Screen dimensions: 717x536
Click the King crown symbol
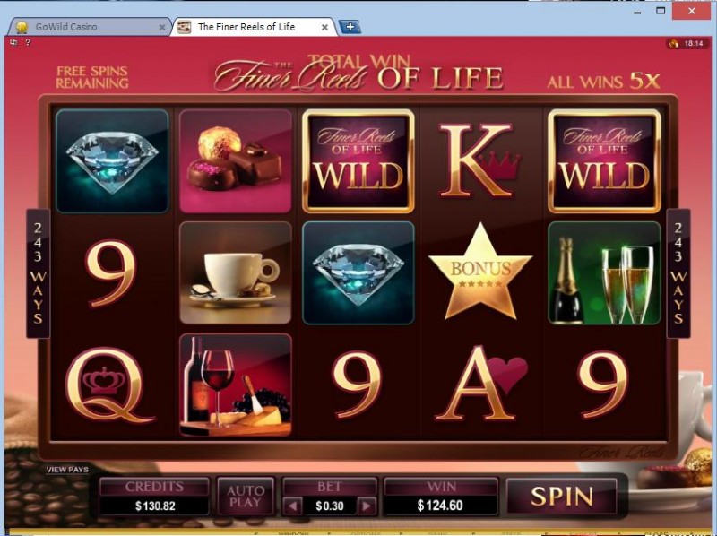point(480,161)
